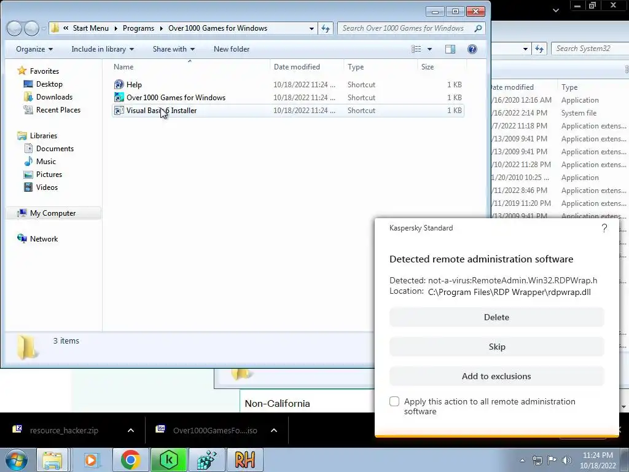Launch Windows Media Player from taskbar

(91, 460)
